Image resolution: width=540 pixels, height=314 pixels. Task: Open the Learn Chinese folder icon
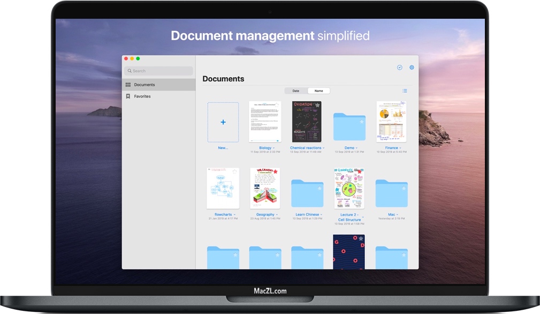pyautogui.click(x=307, y=193)
